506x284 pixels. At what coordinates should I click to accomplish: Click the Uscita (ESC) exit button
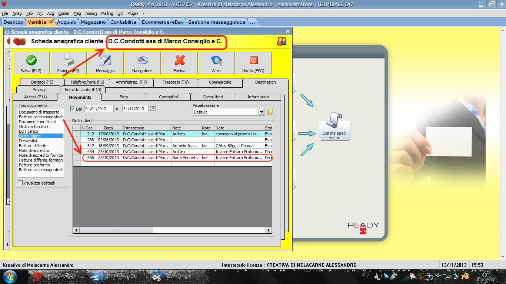tap(253, 63)
